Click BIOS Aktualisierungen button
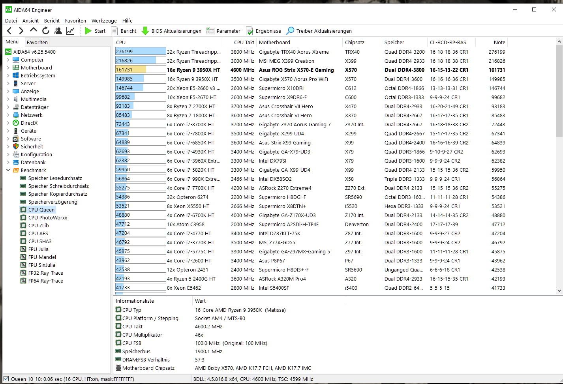 click(x=171, y=31)
